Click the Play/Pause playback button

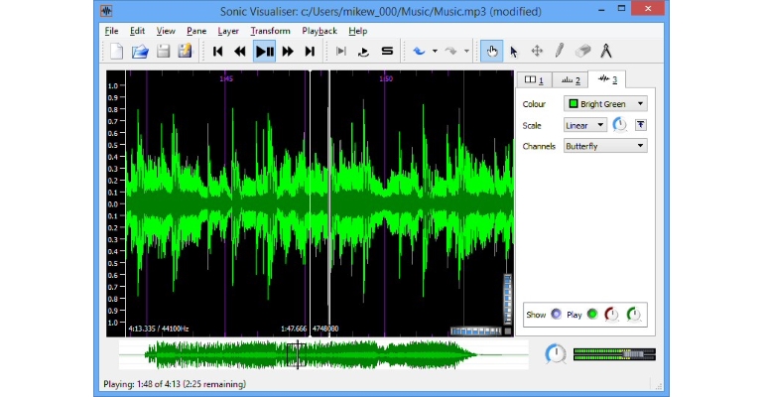265,52
